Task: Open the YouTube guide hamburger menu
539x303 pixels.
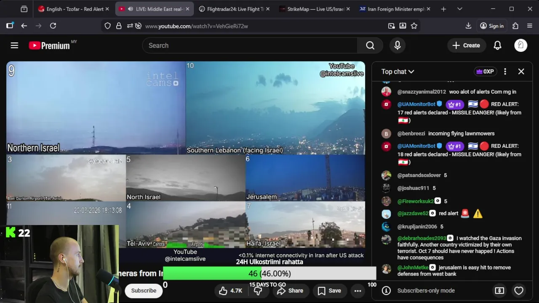Action: 14,45
